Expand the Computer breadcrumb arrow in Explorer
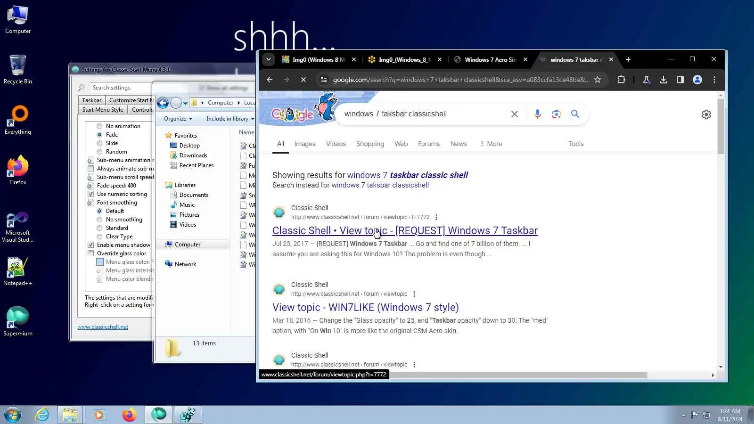Screen dimensions: 754x424 (x=238, y=103)
